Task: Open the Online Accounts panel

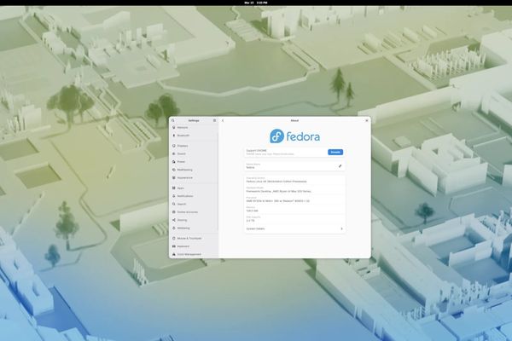Action: (194, 212)
